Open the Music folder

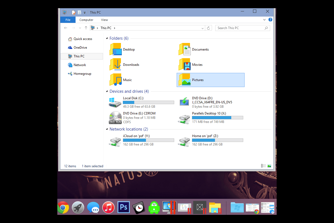coord(121,80)
